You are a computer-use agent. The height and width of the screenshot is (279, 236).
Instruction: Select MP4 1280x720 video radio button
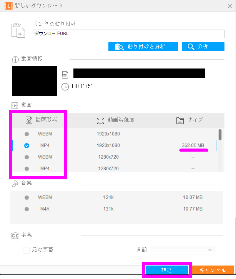[x=27, y=169]
